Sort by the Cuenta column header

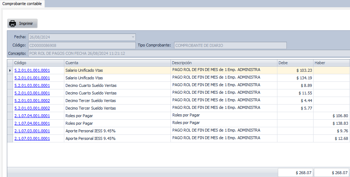point(117,63)
